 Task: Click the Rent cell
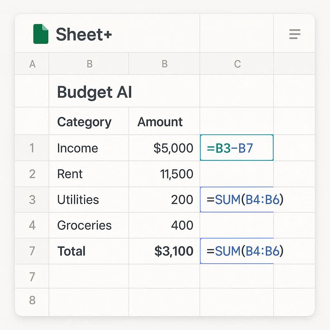[x=70, y=174]
